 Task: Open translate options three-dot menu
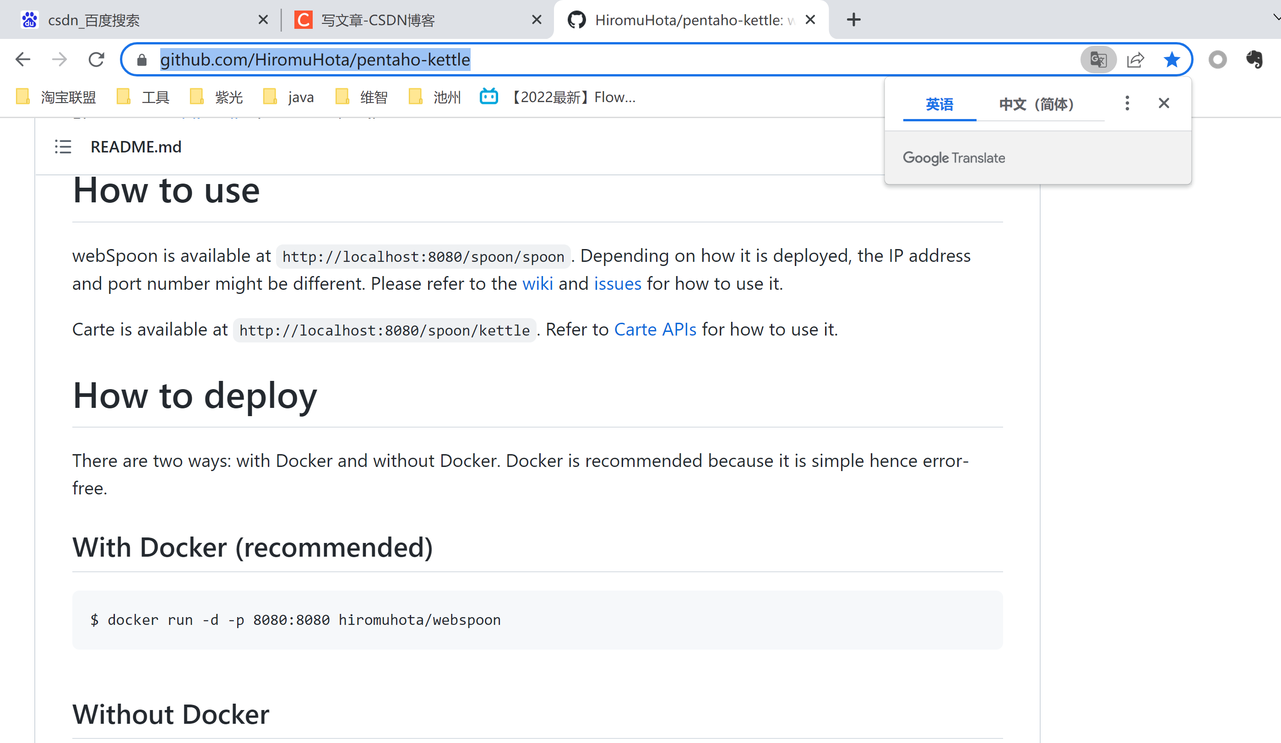click(1127, 103)
